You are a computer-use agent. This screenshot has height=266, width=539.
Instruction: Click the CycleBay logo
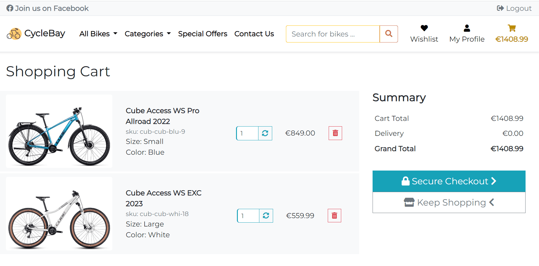coord(36,34)
